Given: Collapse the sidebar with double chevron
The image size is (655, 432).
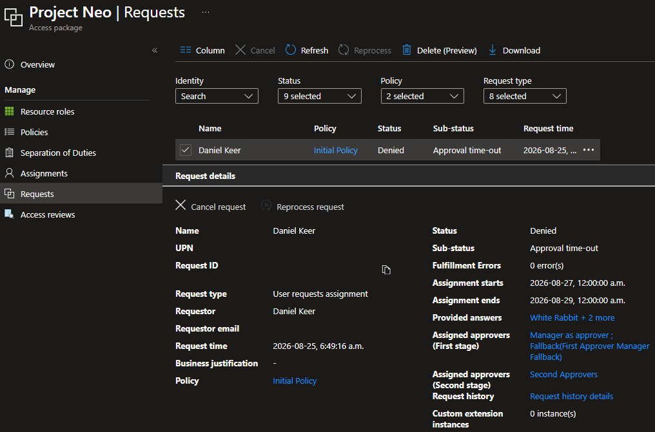Looking at the screenshot, I should tap(155, 50).
